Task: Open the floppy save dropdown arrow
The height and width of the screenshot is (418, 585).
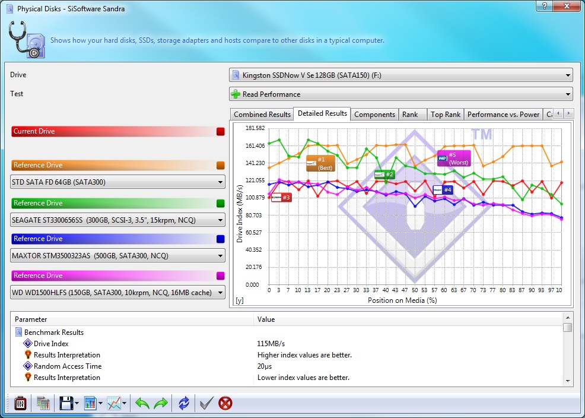Action: [77, 403]
